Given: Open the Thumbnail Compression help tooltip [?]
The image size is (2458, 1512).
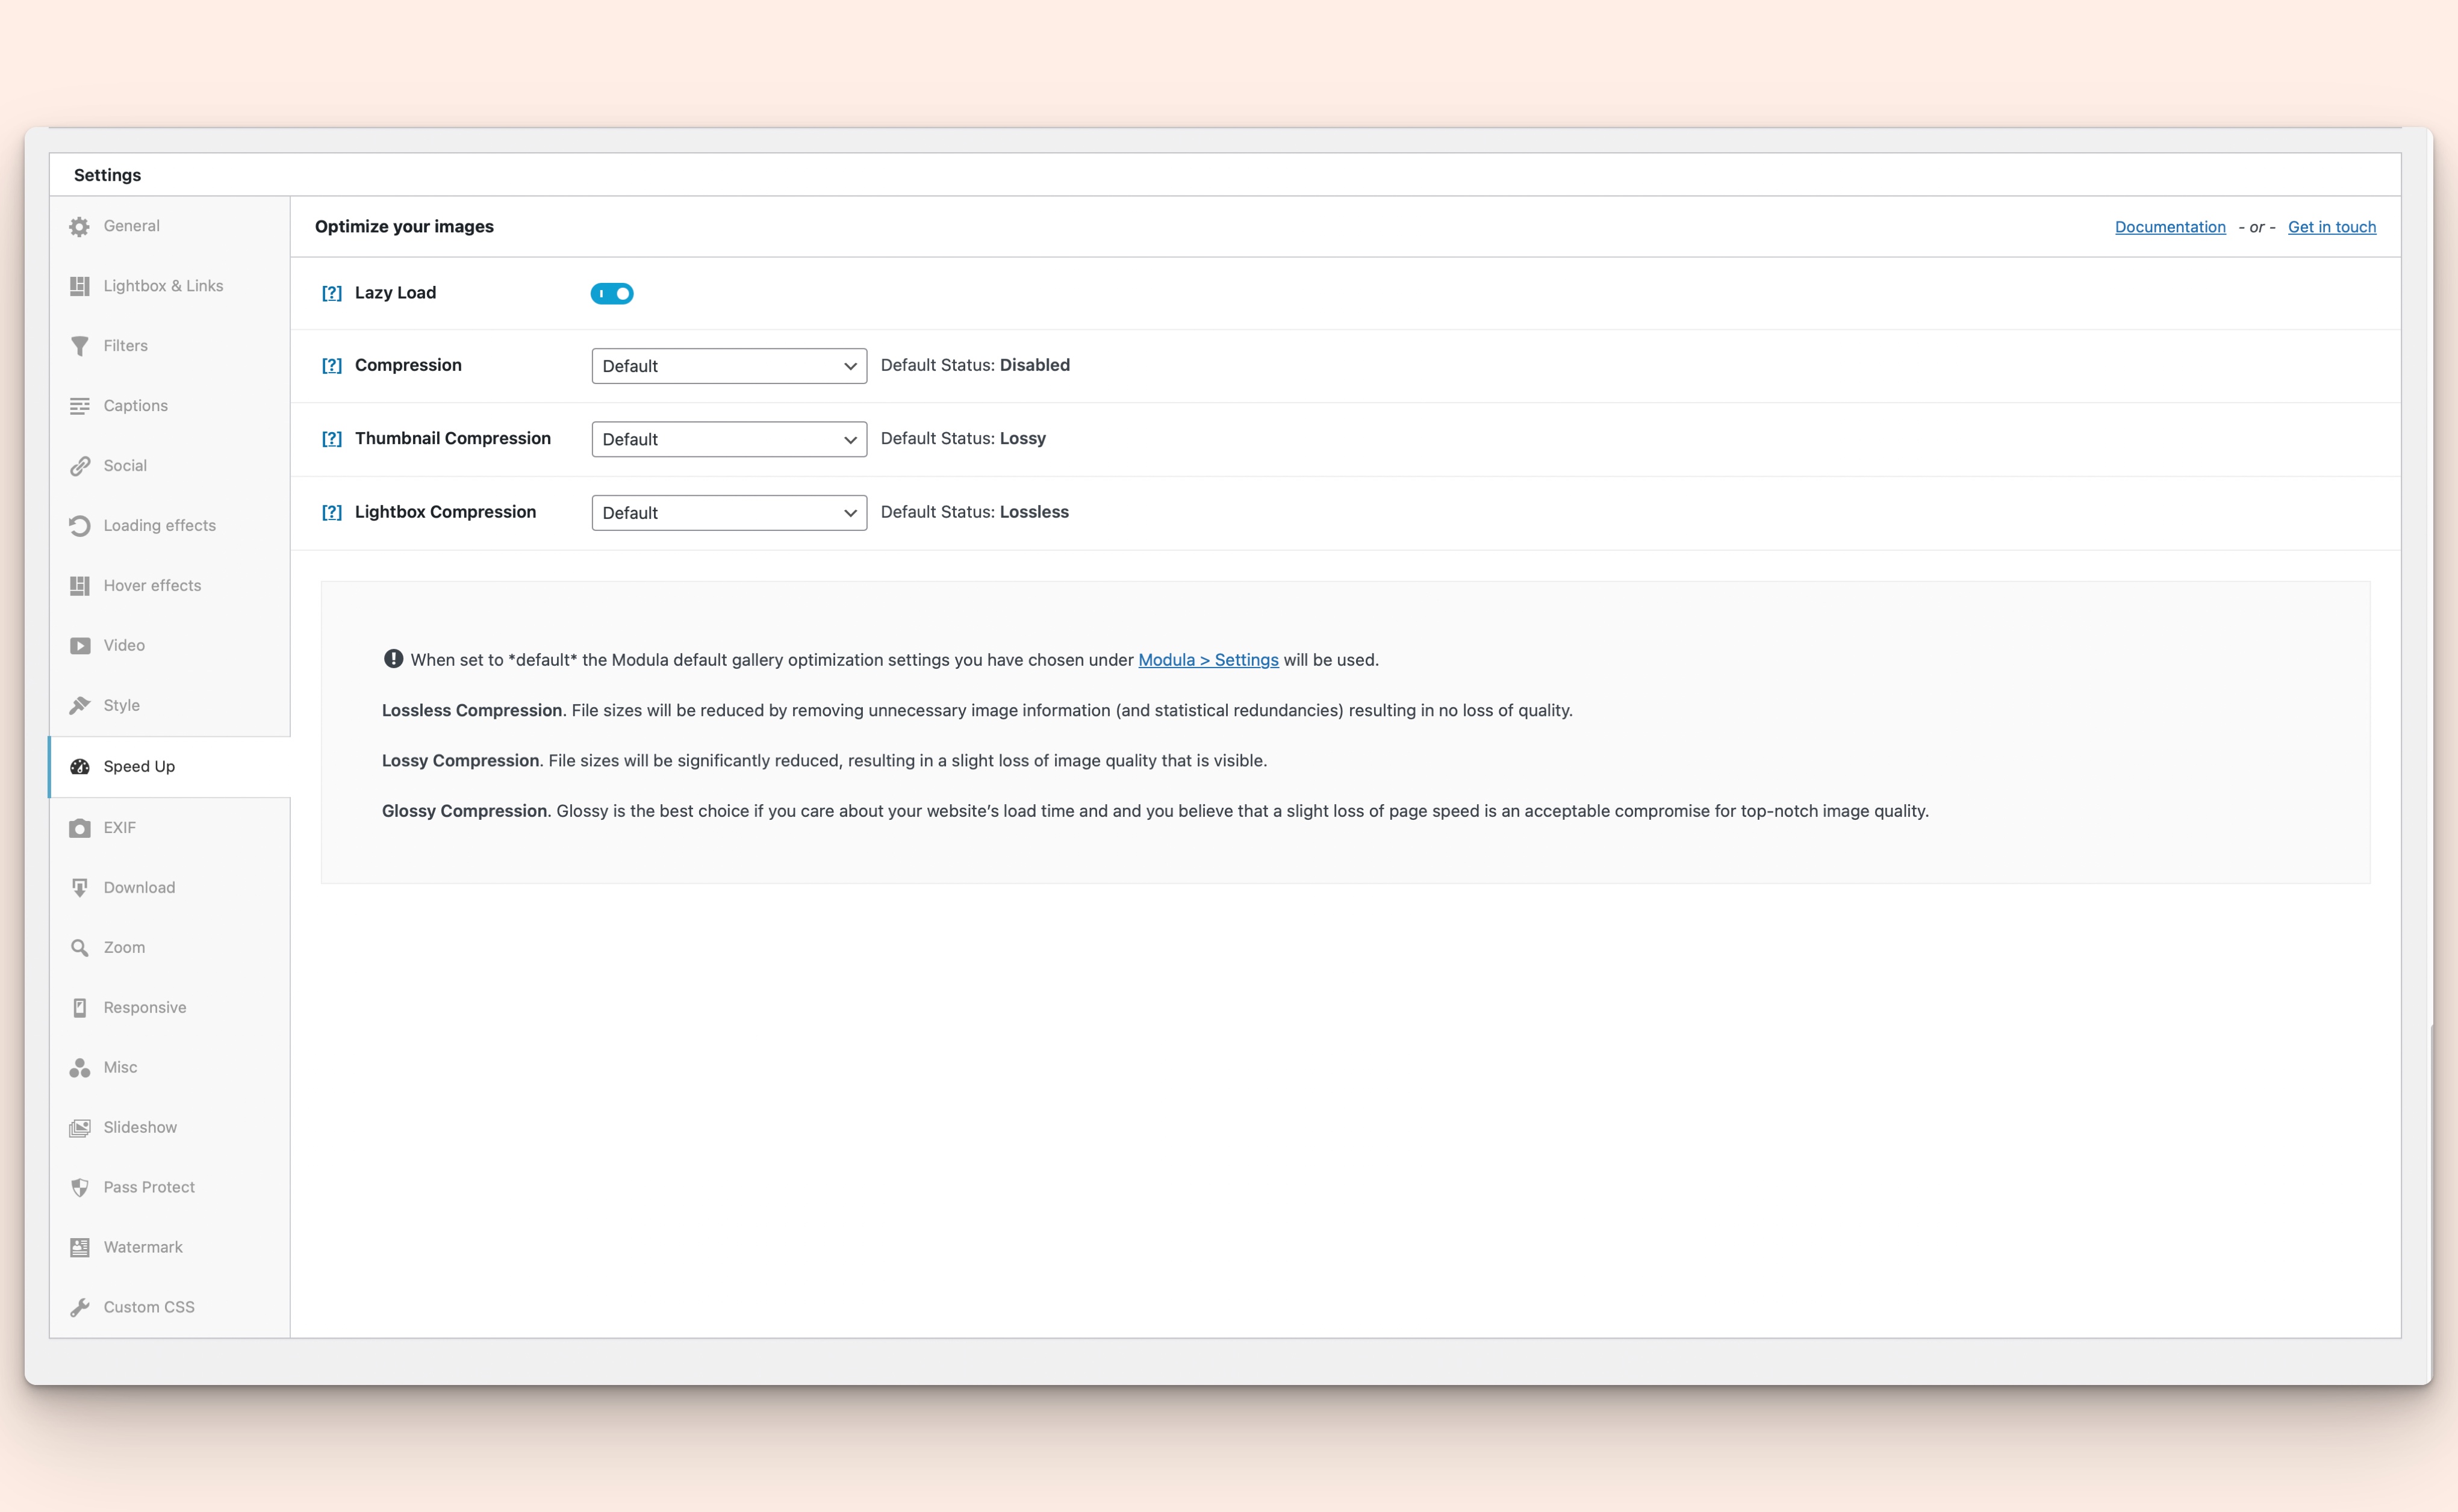Looking at the screenshot, I should 331,439.
